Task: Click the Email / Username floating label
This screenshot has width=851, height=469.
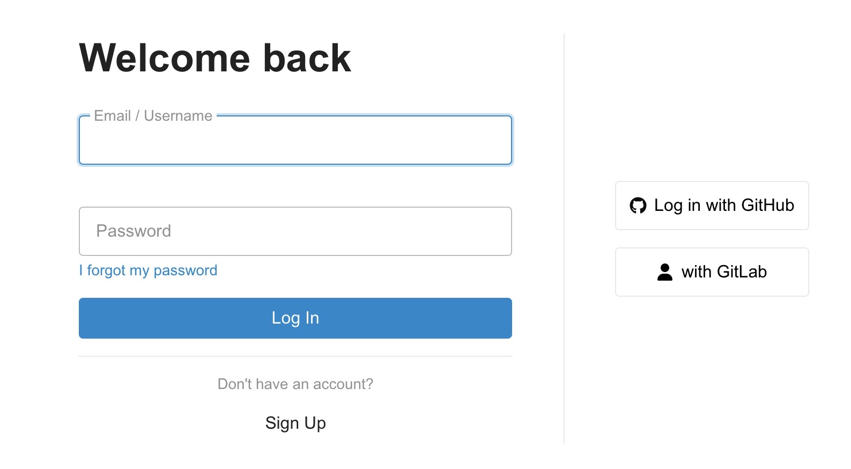Action: 153,116
